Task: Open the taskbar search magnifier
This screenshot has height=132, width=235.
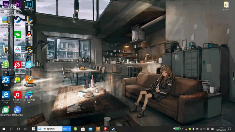Action: [x=11, y=129]
